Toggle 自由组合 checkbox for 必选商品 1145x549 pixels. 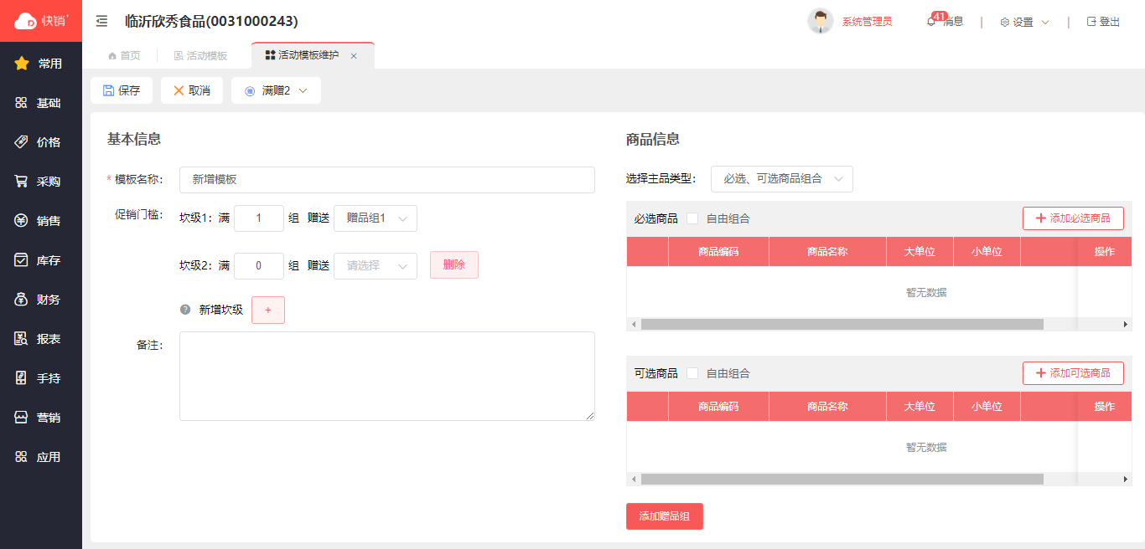[692, 218]
